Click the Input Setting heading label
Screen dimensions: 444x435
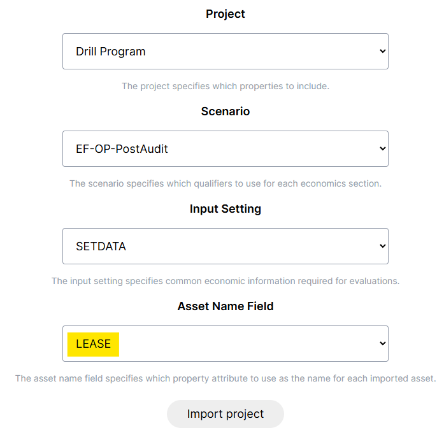(x=226, y=209)
